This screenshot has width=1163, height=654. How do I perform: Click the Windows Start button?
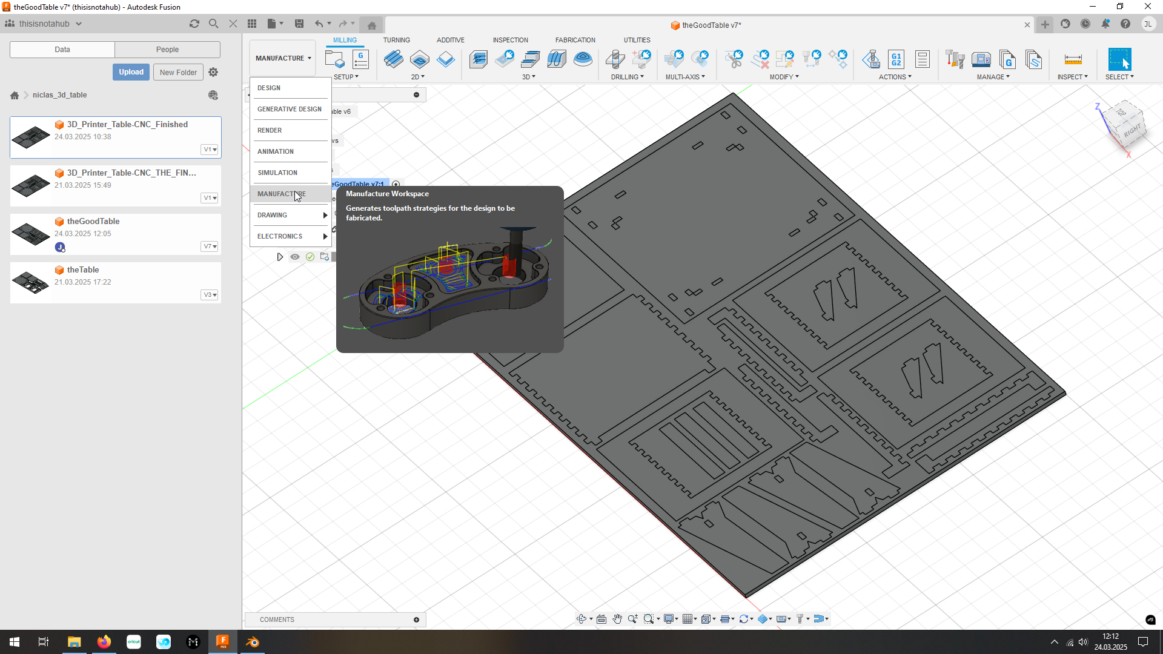(15, 642)
